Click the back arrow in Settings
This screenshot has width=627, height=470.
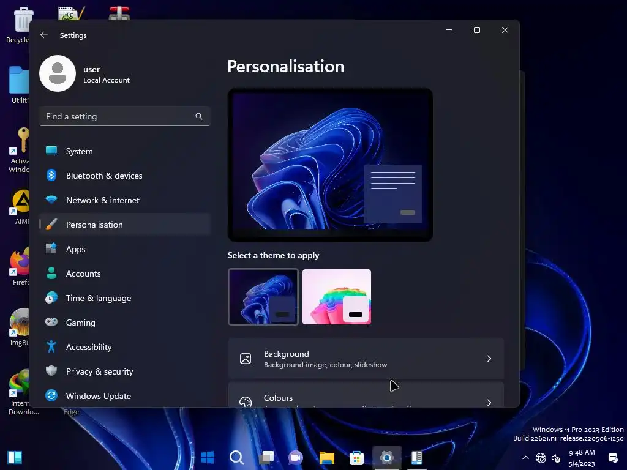pos(44,35)
